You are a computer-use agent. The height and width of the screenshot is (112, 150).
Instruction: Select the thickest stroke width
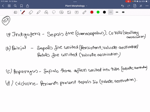pos(123,12)
